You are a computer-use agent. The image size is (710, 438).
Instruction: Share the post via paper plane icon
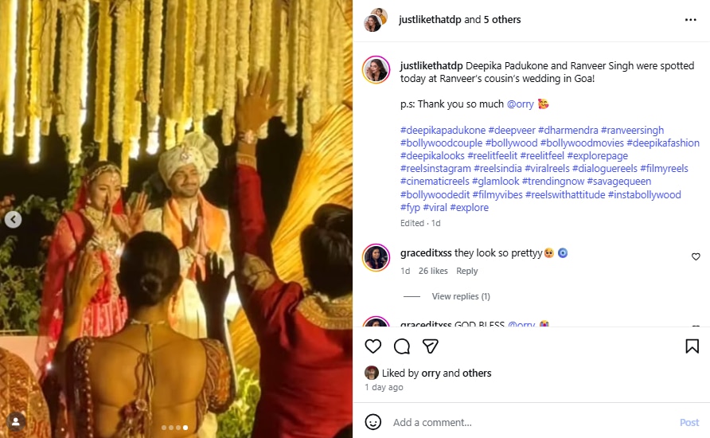pyautogui.click(x=431, y=346)
